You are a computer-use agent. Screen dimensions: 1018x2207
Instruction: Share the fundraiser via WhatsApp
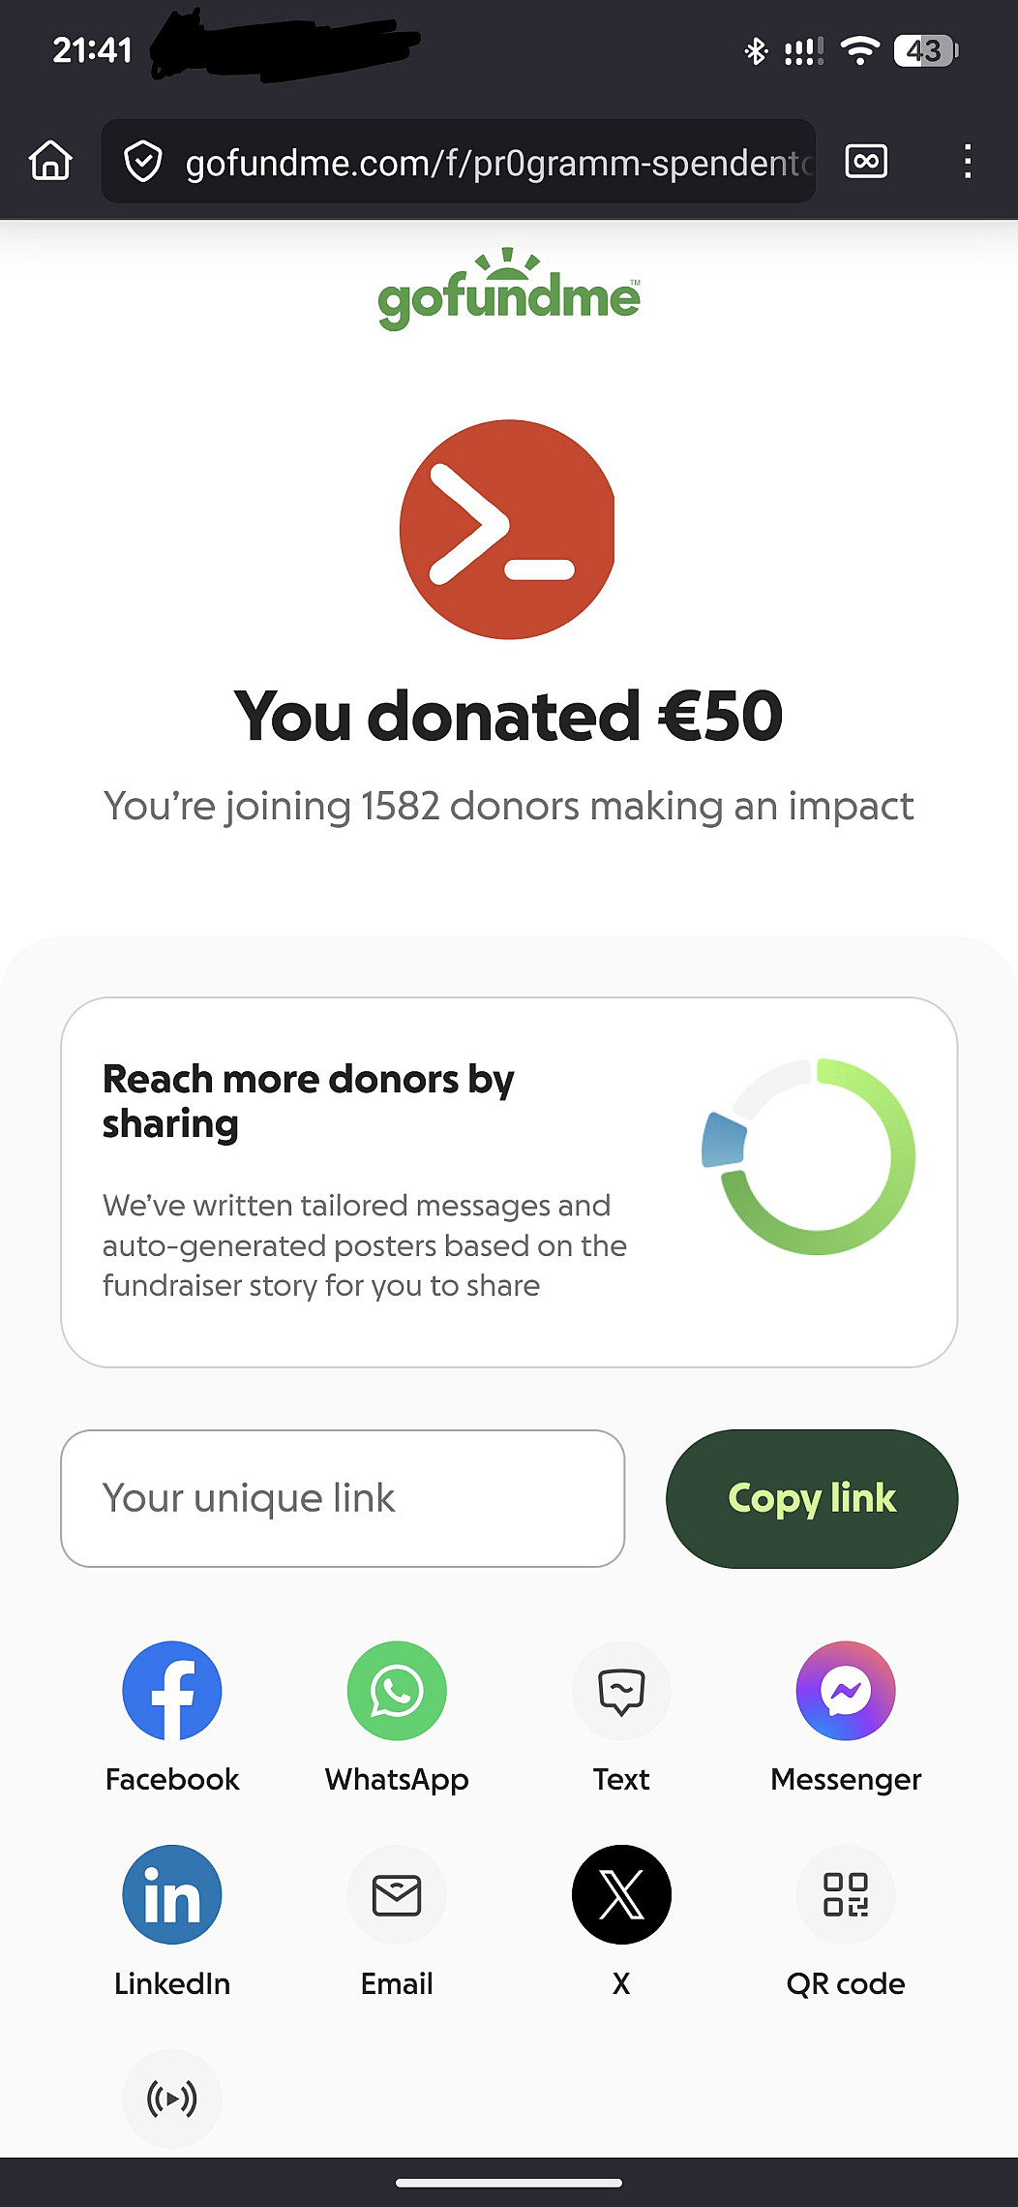point(397,1691)
